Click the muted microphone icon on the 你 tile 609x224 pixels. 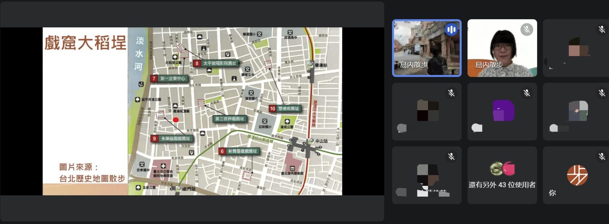[602, 156]
